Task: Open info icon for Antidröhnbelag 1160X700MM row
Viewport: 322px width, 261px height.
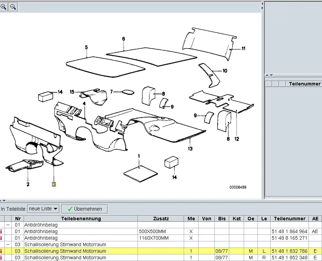Action: 1,238
